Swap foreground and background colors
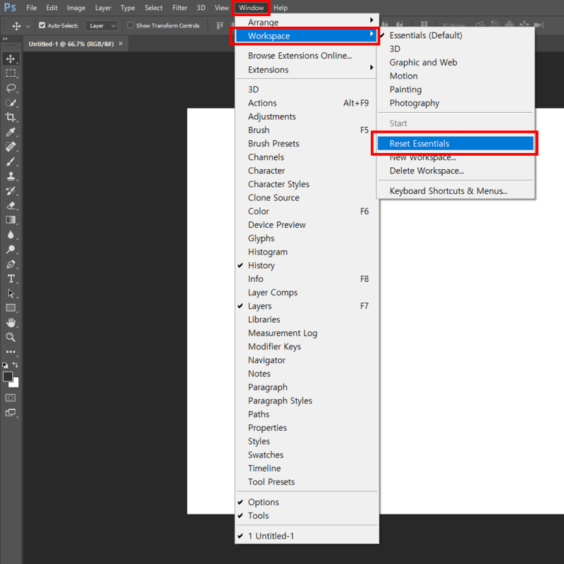 (16, 364)
